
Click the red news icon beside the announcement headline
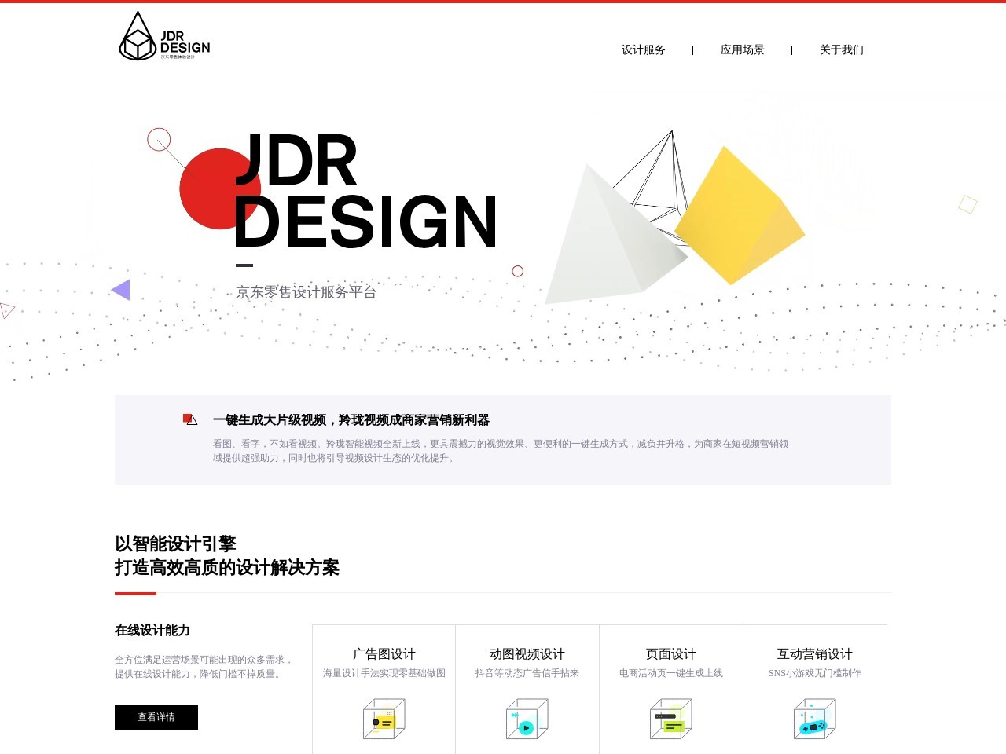[189, 419]
